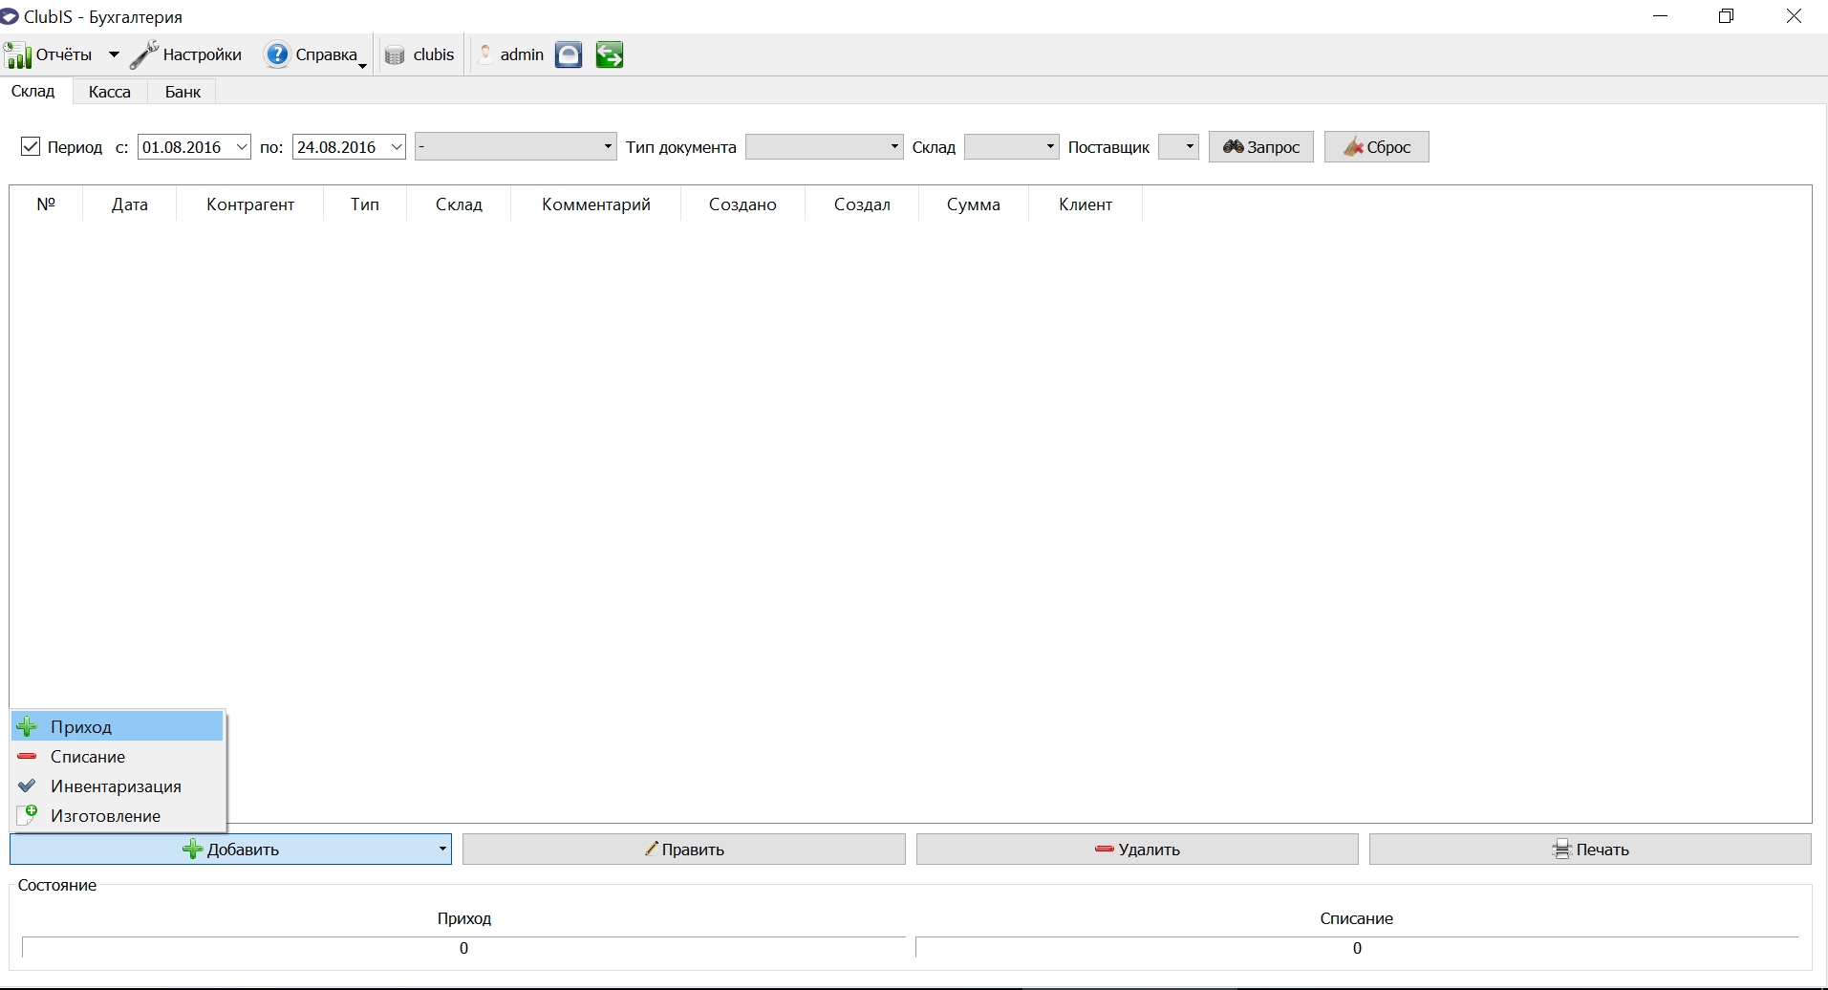Image resolution: width=1828 pixels, height=990 pixels.
Task: Click the Править edit button
Action: tap(684, 850)
